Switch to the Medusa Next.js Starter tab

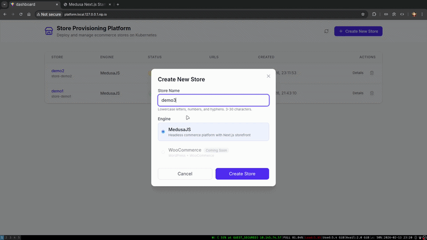coord(86,4)
